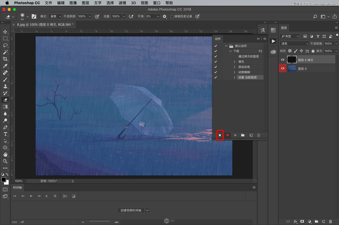
Task: Delete action using the trash icon
Action: click(x=258, y=135)
